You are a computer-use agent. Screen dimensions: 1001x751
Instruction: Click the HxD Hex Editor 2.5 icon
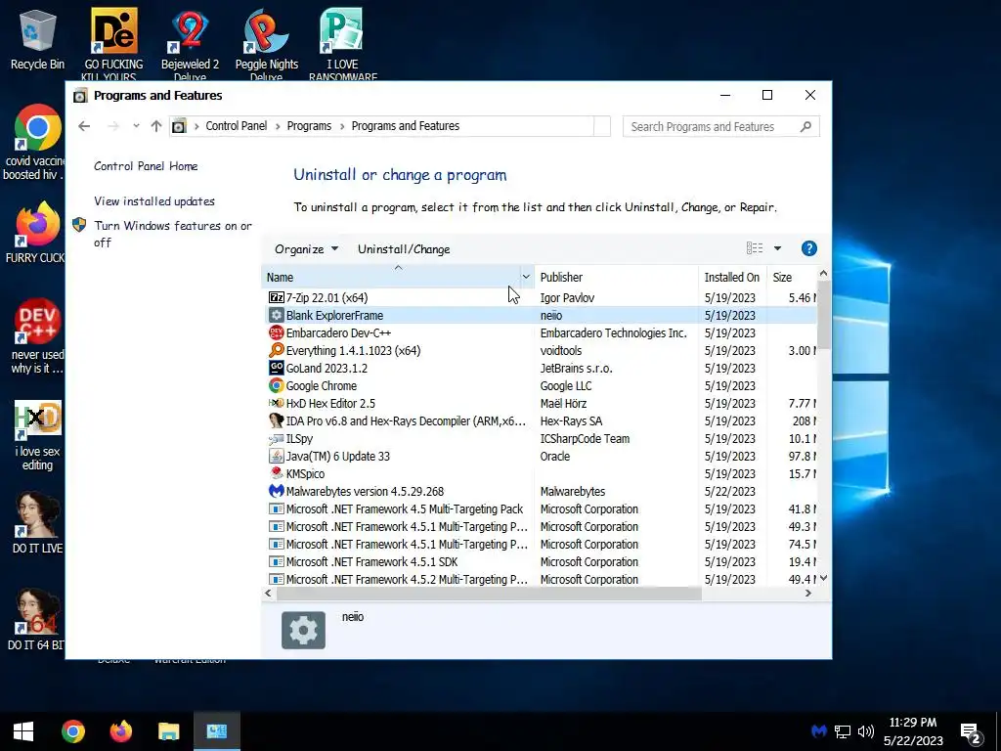[x=276, y=403]
